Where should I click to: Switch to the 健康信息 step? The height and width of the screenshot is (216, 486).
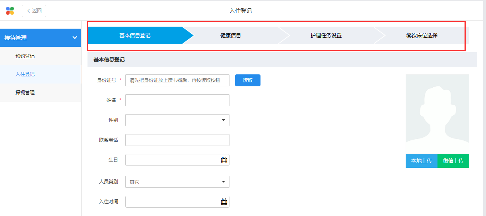tap(231, 35)
